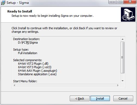Image resolution: width=137 pixels, height=105 pixels.
Task: Click the summary box scroll-down arrow
Action: coord(123,81)
